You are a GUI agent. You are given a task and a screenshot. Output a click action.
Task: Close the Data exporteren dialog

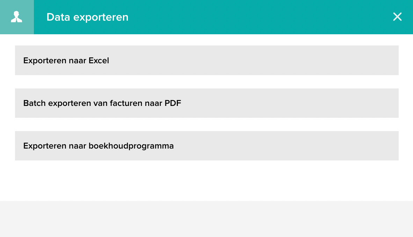(397, 17)
